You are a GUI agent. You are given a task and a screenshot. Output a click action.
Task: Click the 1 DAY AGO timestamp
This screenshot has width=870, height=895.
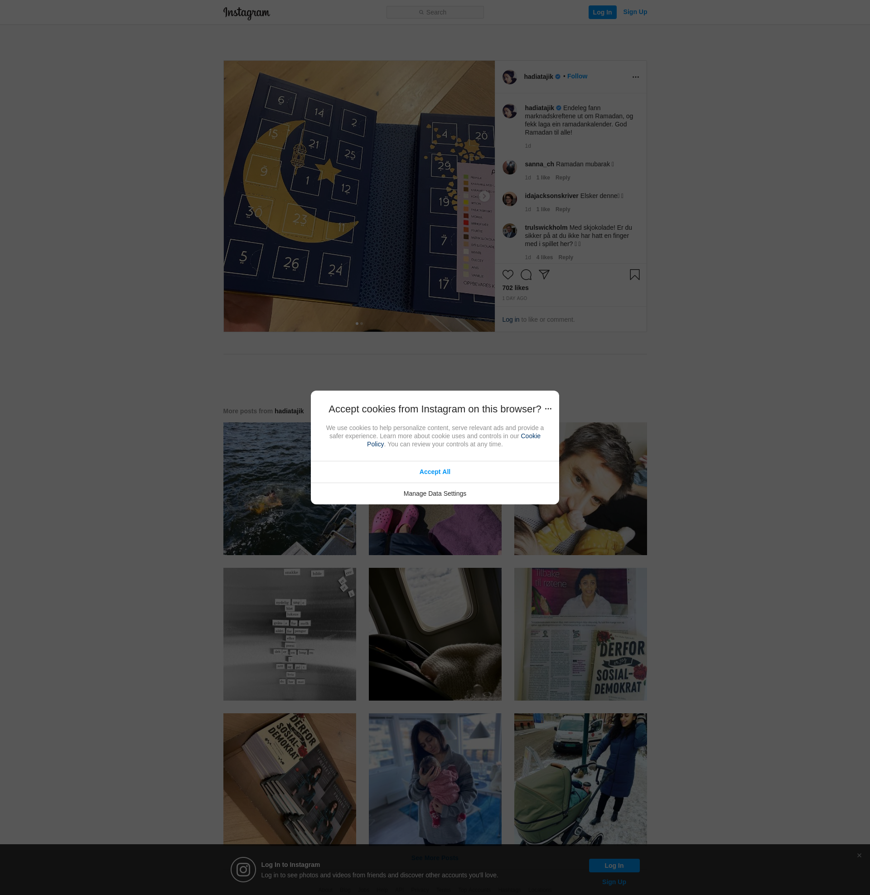point(514,298)
